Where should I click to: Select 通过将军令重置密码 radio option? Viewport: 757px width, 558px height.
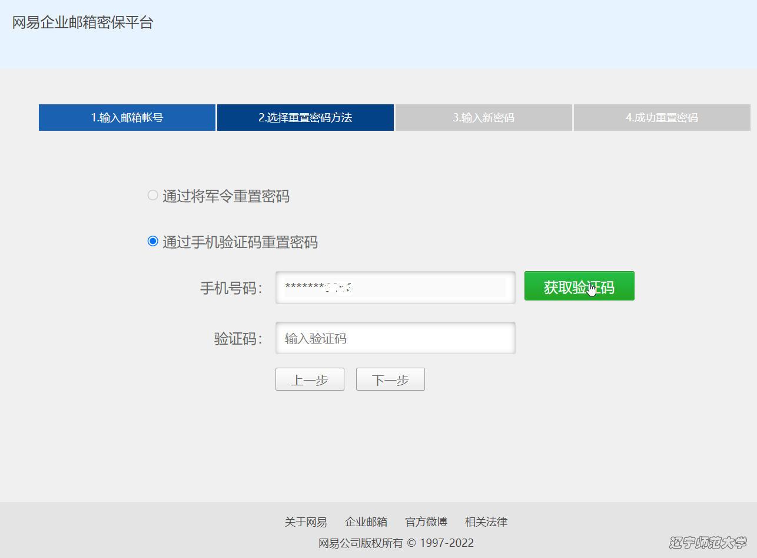152,196
